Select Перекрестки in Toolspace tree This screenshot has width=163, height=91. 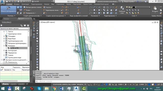coord(12,53)
